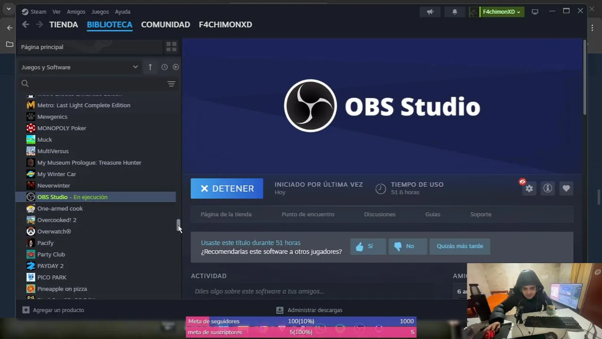This screenshot has width=602, height=339.
Task: Open the advanced filter options icon
Action: [x=171, y=84]
